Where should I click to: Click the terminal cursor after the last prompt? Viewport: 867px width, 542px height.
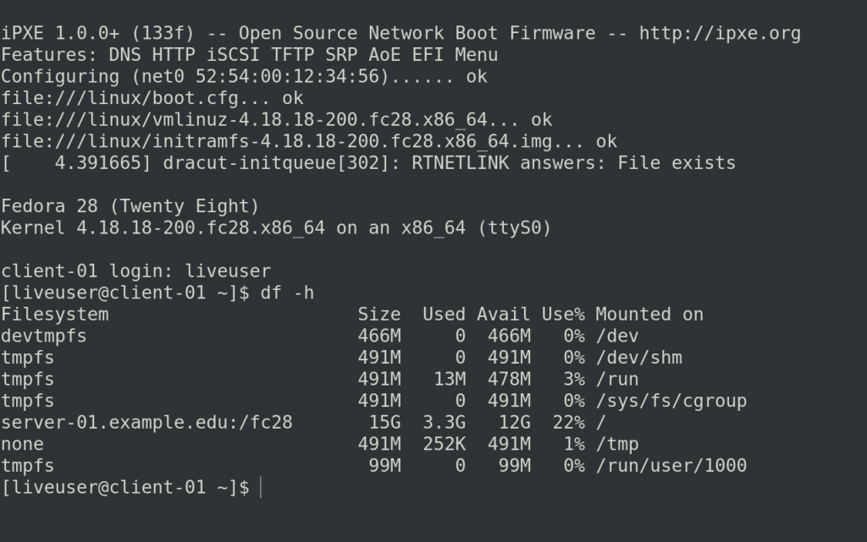click(x=262, y=488)
